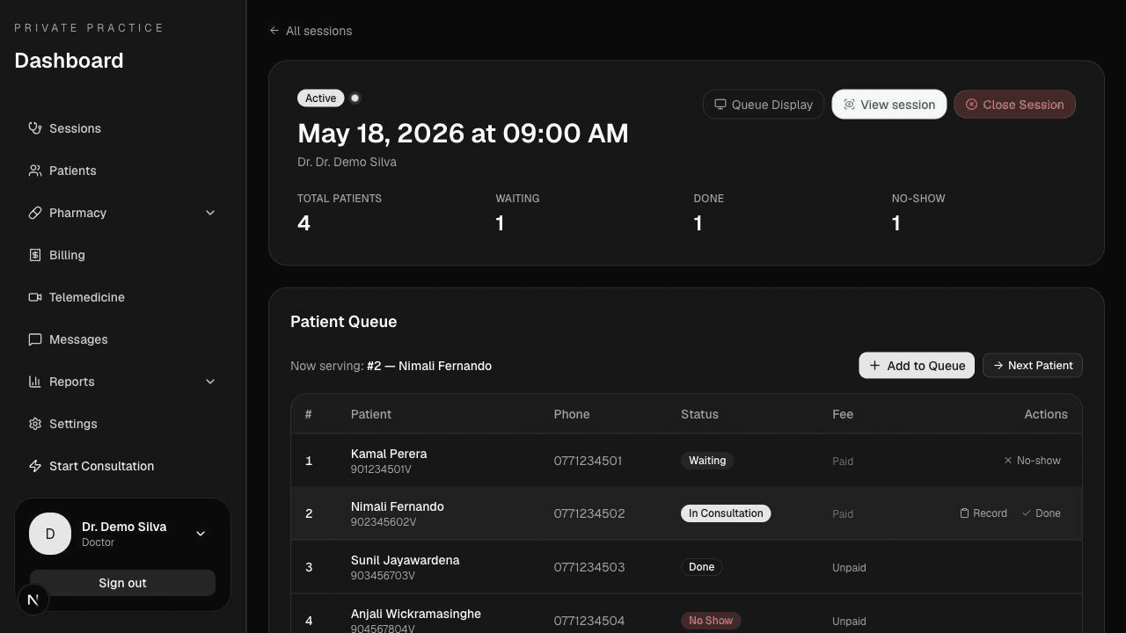Expand the Reports submenu chevron

click(210, 382)
